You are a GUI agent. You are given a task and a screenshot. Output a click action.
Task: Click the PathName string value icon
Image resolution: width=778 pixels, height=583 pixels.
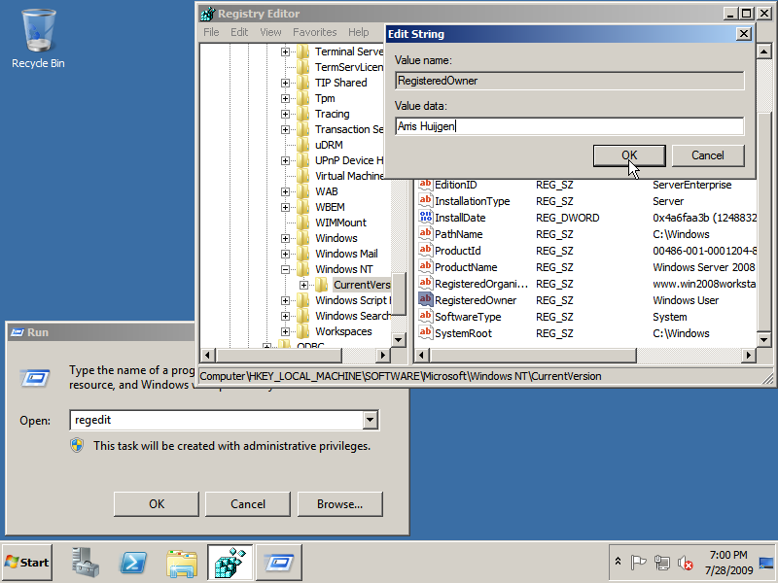tap(425, 233)
